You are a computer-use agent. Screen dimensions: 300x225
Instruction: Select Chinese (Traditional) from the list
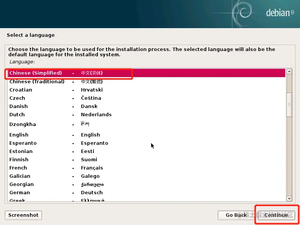click(x=147, y=81)
